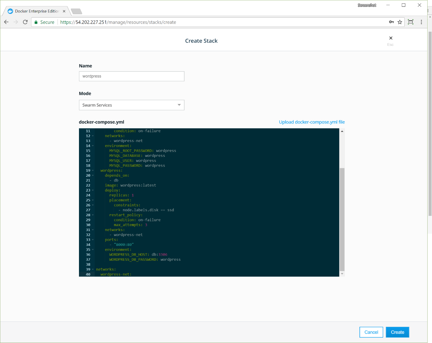432x343 pixels.
Task: Collapse the fold arrow on line 31
Action: 93,230
